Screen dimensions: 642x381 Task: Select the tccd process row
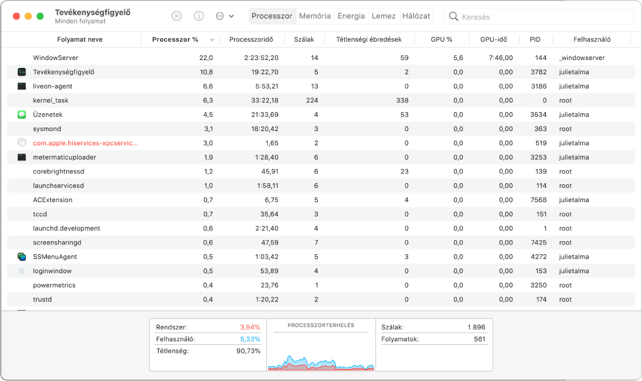click(321, 214)
